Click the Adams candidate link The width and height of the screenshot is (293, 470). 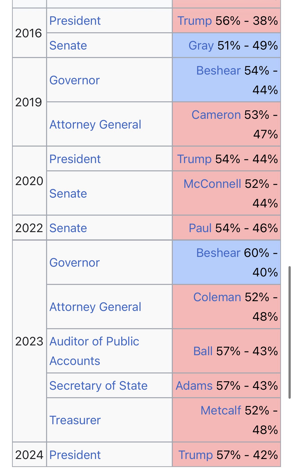click(x=194, y=386)
